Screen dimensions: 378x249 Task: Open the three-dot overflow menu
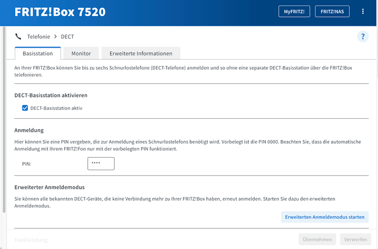click(363, 11)
